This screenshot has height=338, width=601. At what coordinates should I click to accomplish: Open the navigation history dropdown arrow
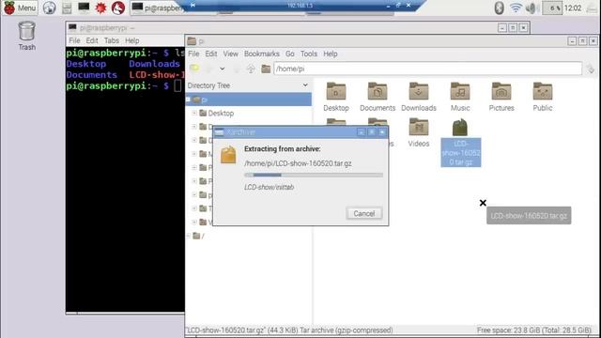tap(222, 69)
